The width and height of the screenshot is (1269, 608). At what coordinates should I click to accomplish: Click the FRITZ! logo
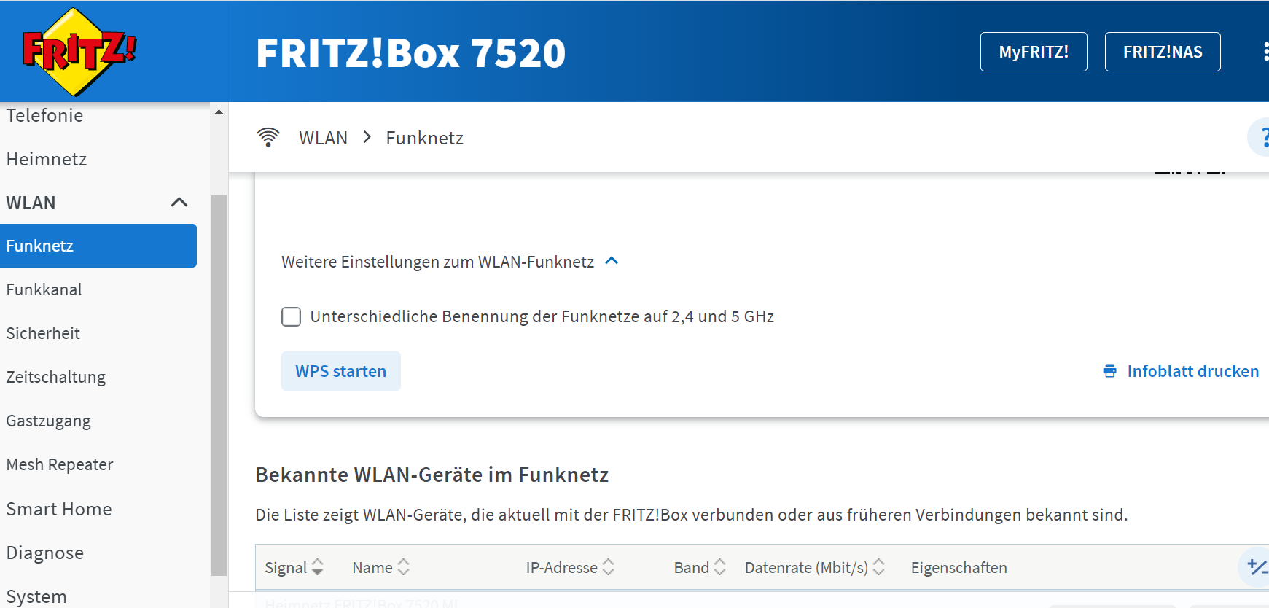point(79,52)
